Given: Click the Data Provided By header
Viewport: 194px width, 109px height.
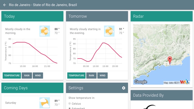Looking at the screenshot, I should tap(161, 95).
